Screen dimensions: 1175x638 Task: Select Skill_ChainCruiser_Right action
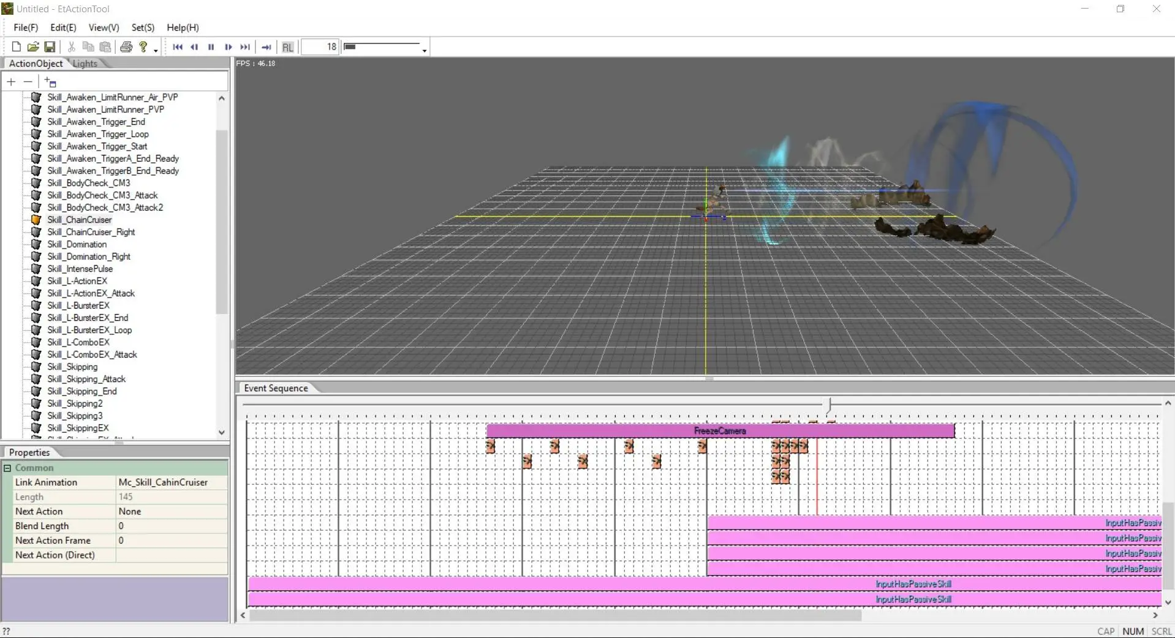[91, 232]
